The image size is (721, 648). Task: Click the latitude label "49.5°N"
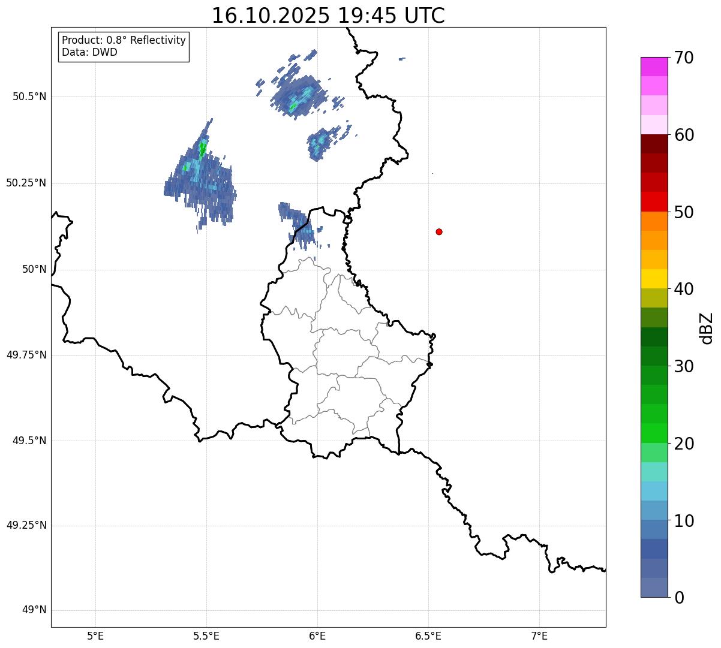[29, 441]
